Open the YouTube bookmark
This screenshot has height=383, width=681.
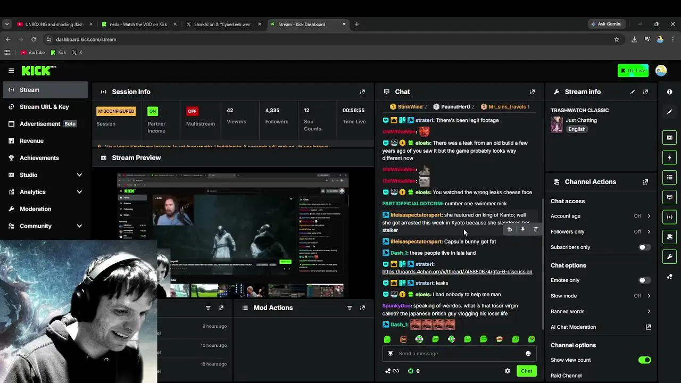click(32, 53)
